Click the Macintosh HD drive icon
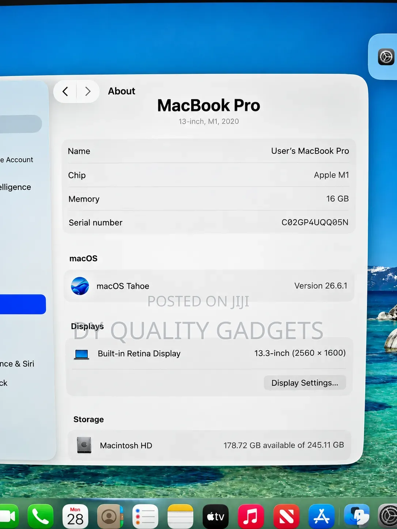 pyautogui.click(x=84, y=445)
